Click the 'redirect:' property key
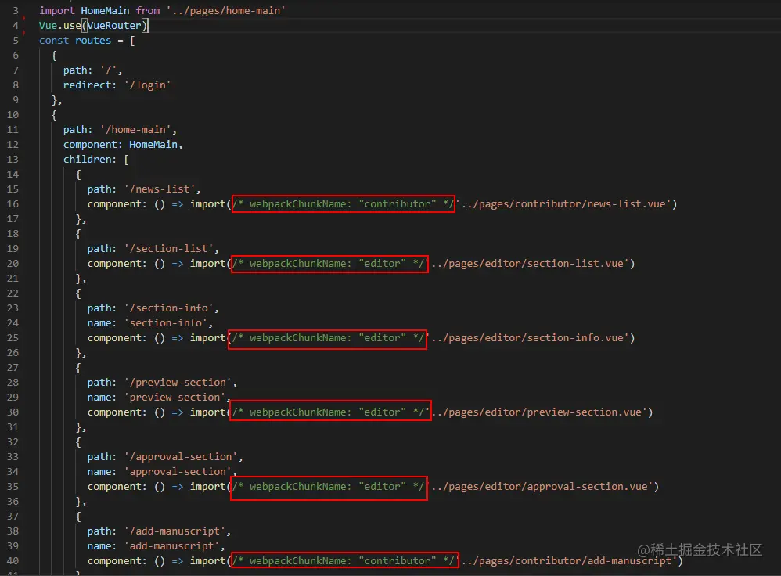Screen dimensions: 781x576 point(90,85)
